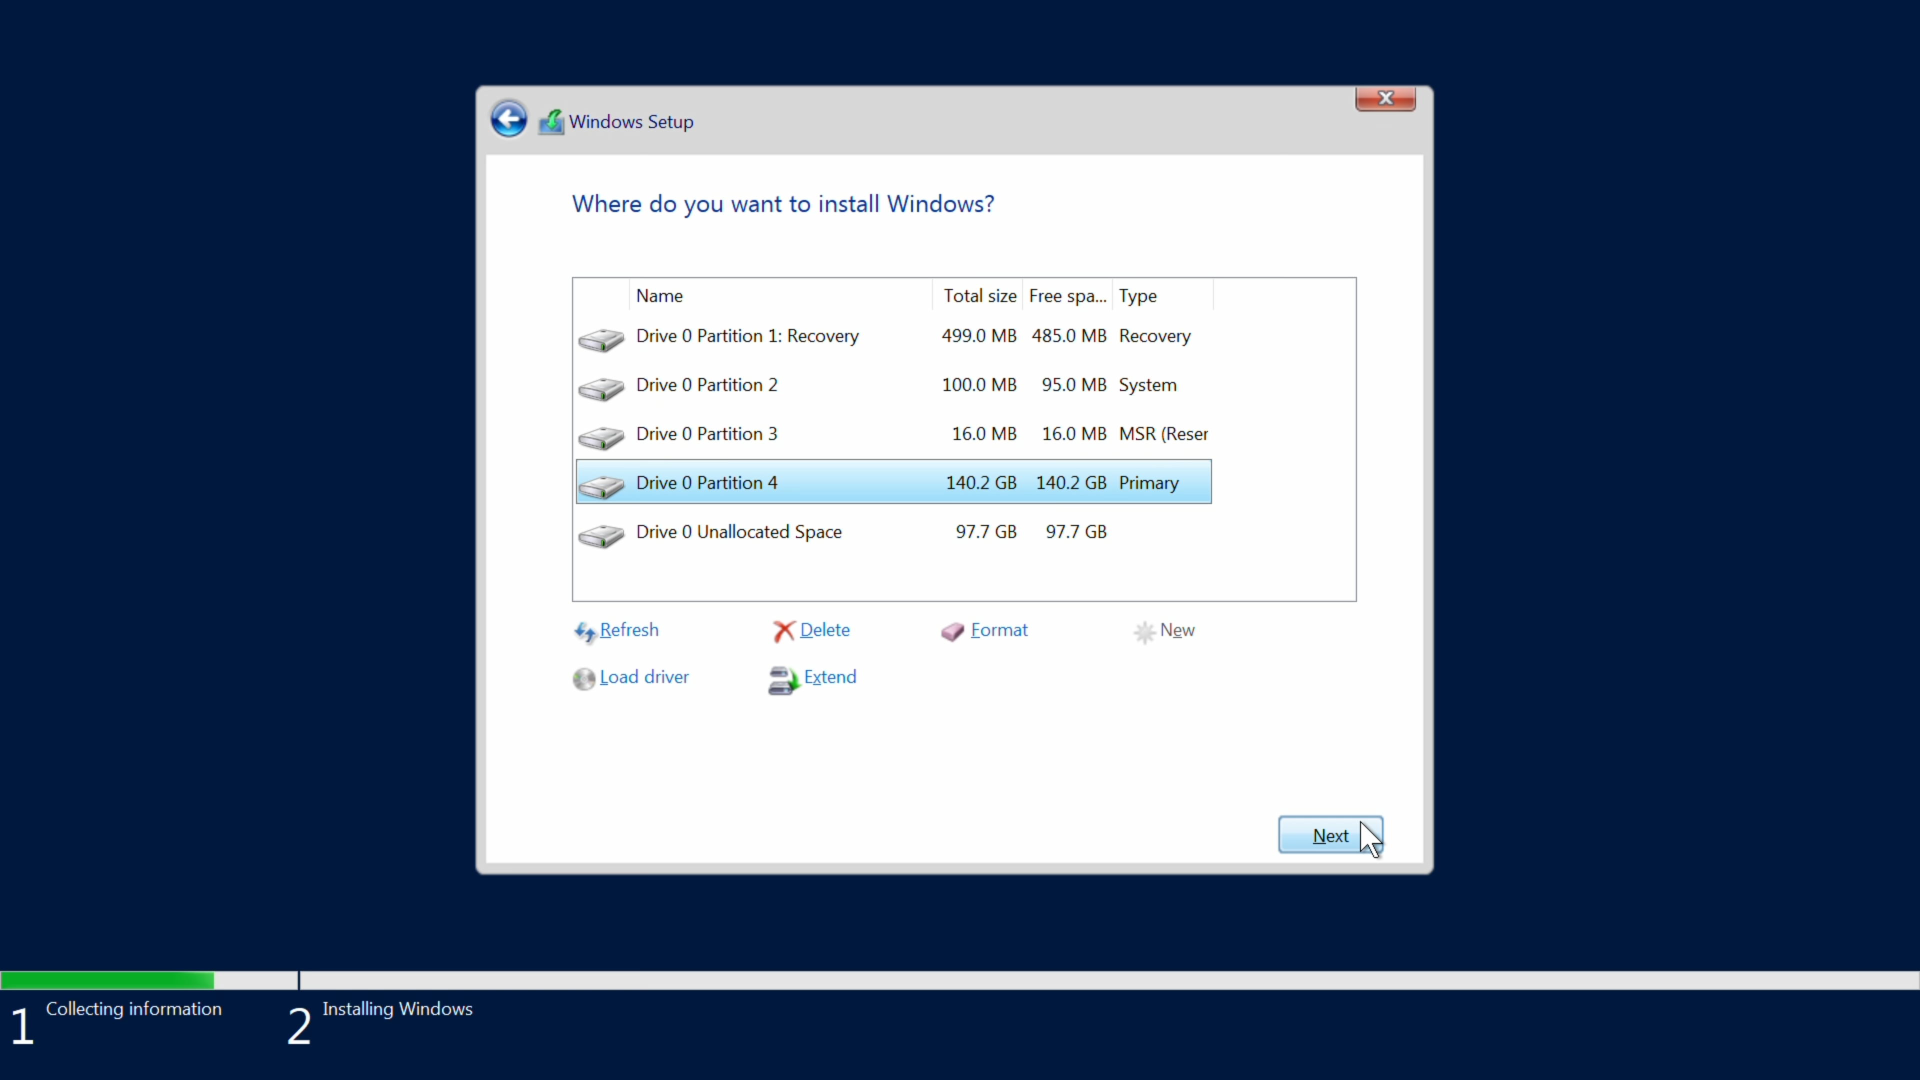The width and height of the screenshot is (1920, 1080).
Task: Select Drive 0 Partition 3 row
Action: tap(893, 434)
